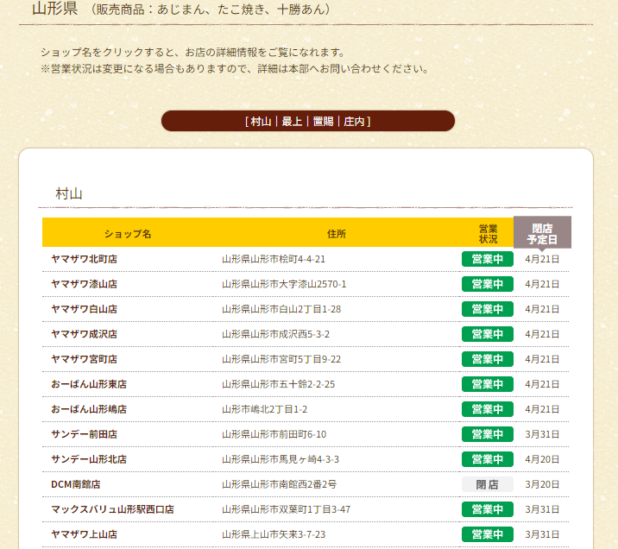Click the 閉店 status badge for DCM南館店
Viewport: 618px width, 549px height.
(487, 484)
